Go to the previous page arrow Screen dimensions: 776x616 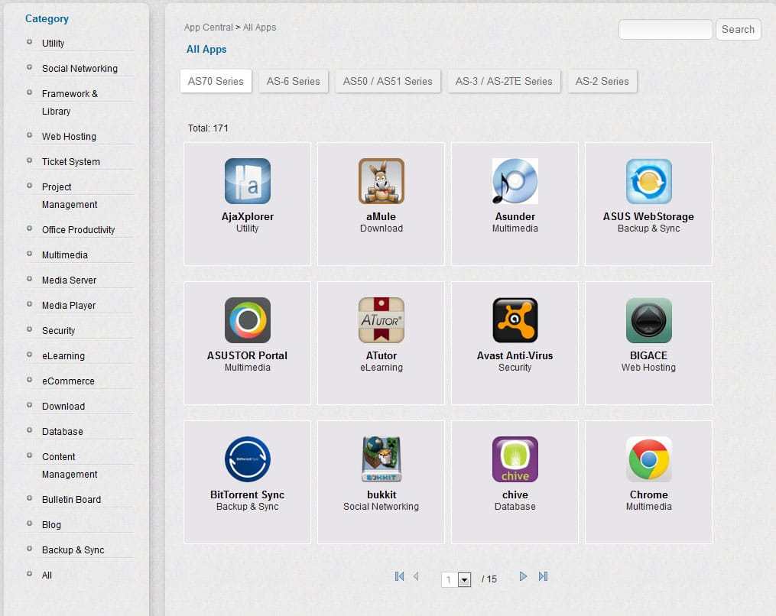[416, 576]
